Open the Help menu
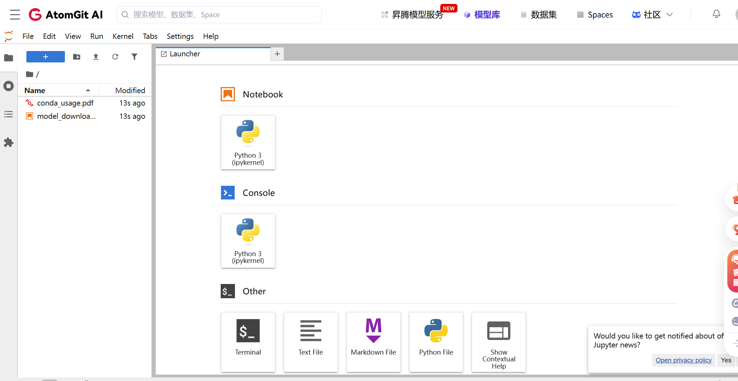The image size is (738, 381). (211, 36)
